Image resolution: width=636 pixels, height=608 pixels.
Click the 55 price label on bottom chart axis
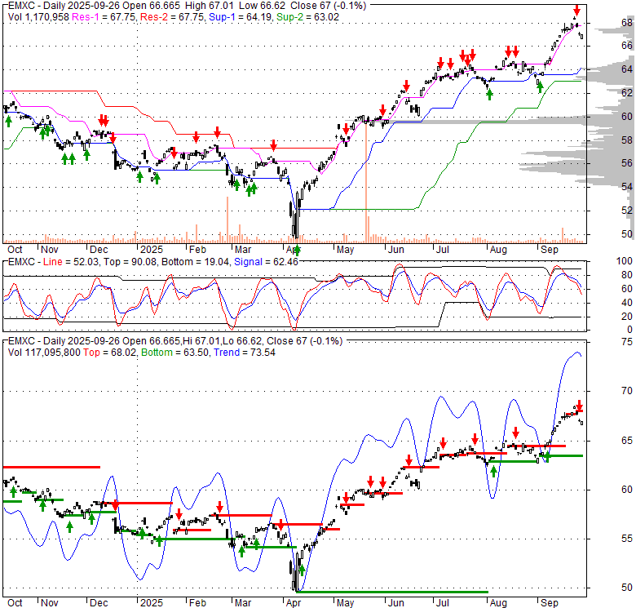pos(627,539)
